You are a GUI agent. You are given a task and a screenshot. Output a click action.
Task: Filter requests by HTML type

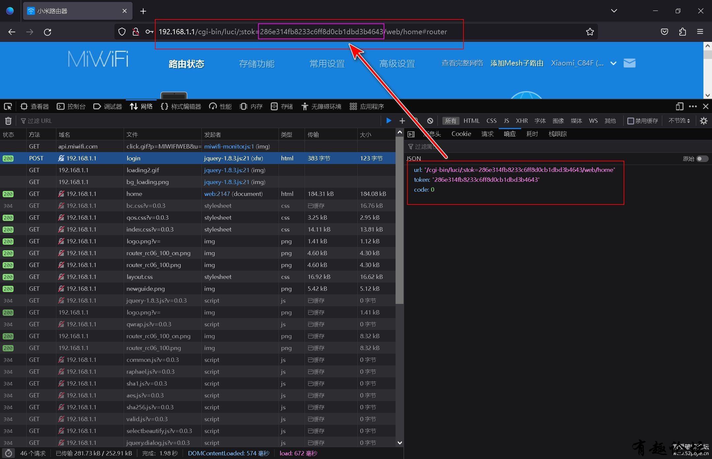tap(471, 121)
